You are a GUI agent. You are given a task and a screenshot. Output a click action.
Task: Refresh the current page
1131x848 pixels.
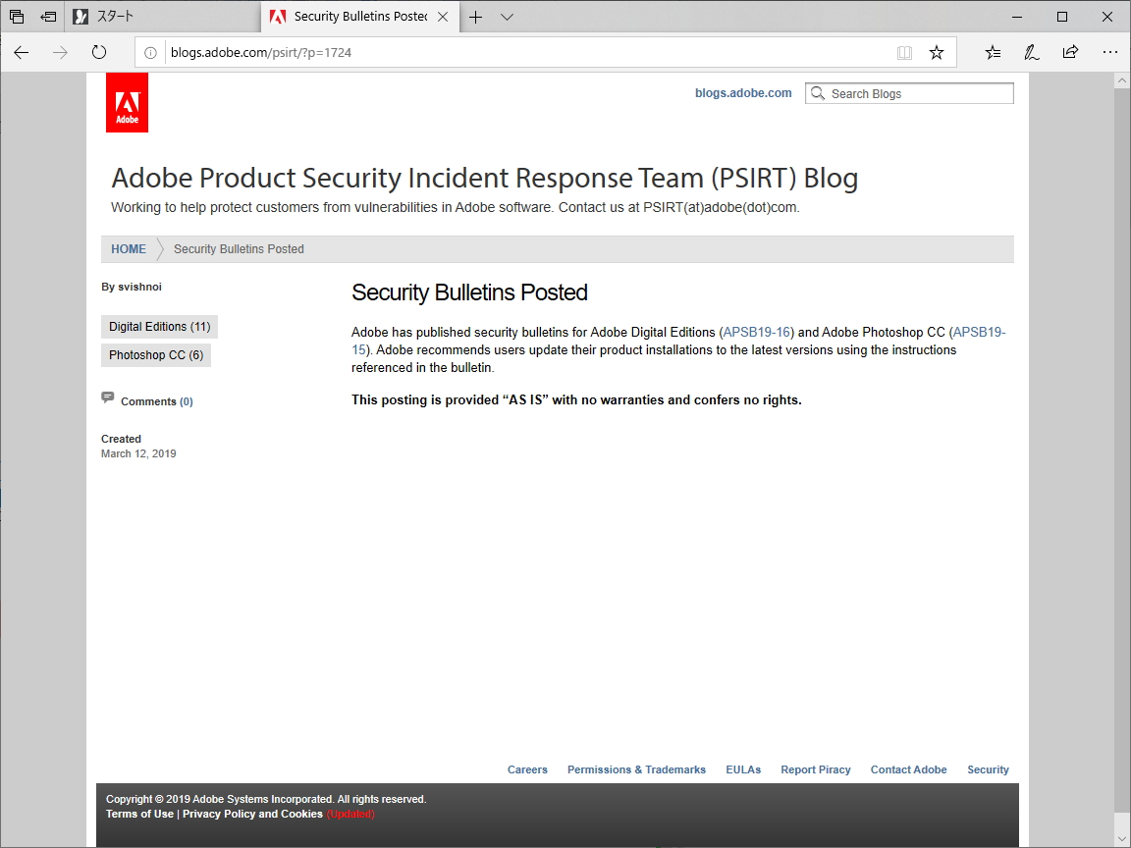pyautogui.click(x=99, y=52)
